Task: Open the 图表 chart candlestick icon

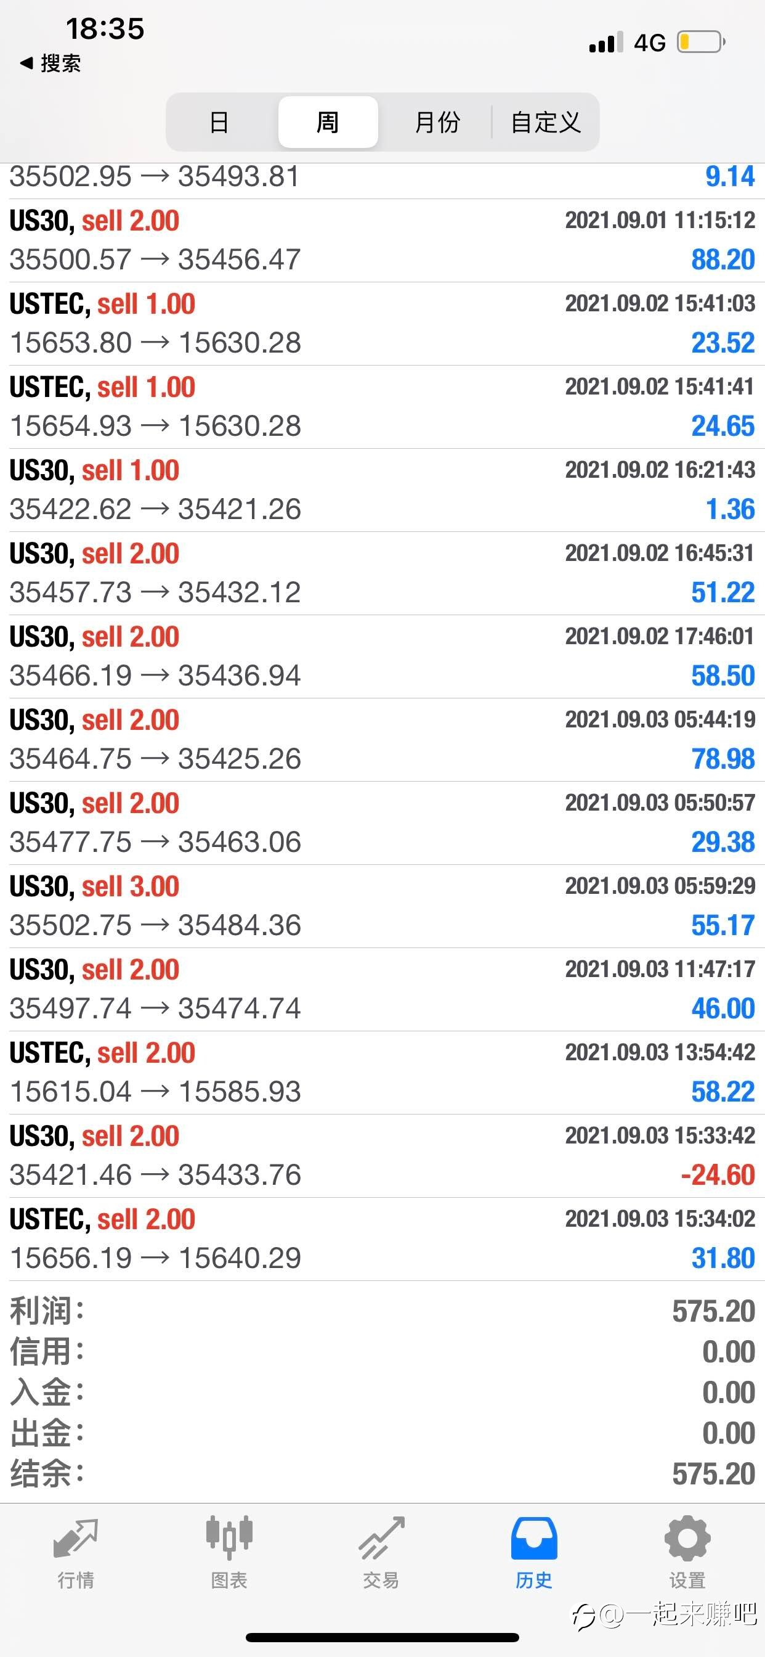Action: 229,1537
